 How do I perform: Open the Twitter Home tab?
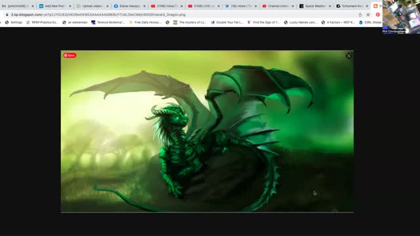(241, 6)
